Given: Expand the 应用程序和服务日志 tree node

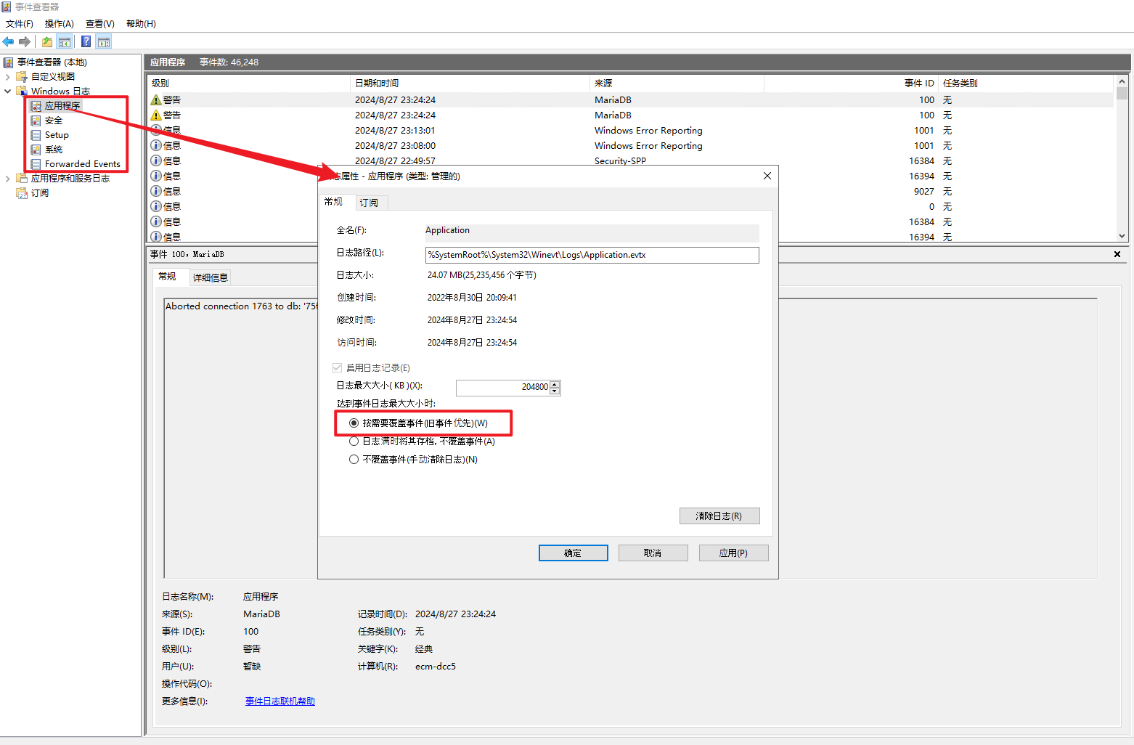Looking at the screenshot, I should 8,179.
